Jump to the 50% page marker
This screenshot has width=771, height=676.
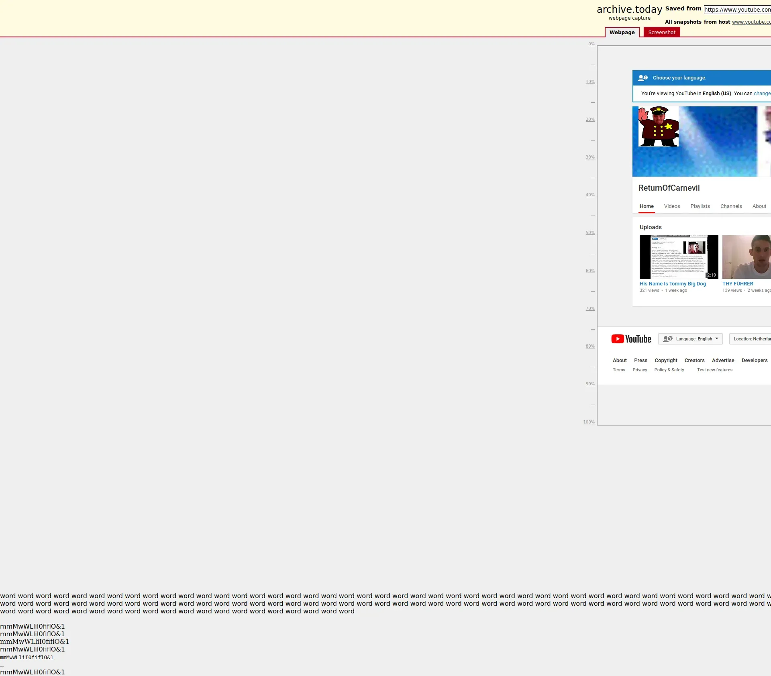[x=589, y=232]
